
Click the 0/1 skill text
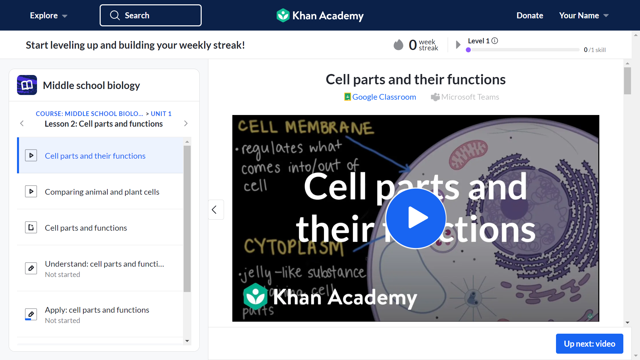(595, 50)
